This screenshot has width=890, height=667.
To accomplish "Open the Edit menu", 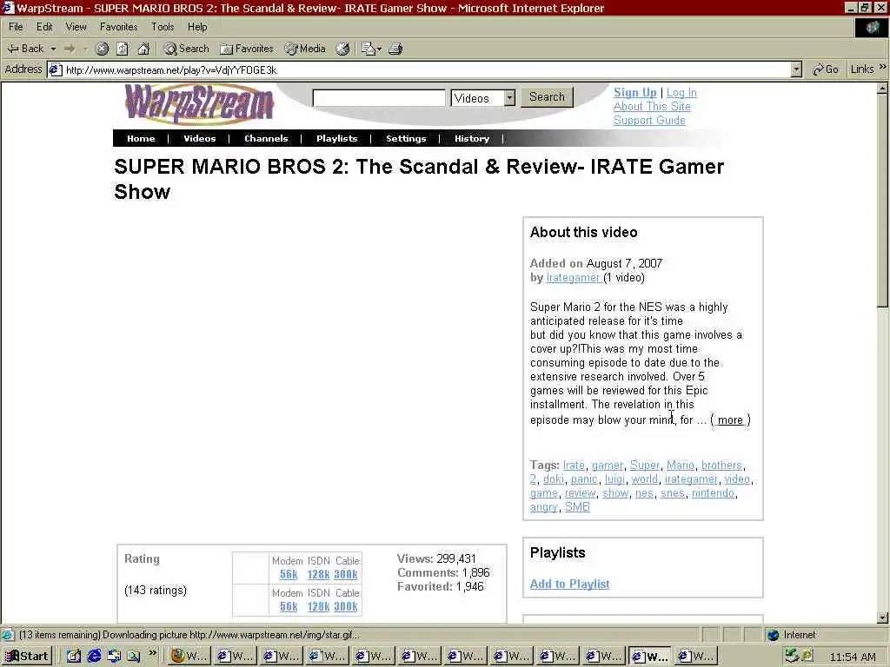I will [44, 27].
